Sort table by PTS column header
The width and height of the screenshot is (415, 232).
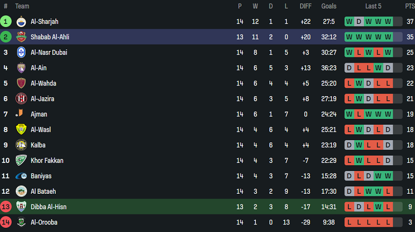tap(409, 6)
